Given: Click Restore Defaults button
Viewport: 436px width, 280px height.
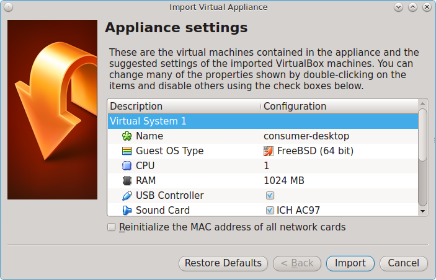Looking at the screenshot, I should pos(223,263).
